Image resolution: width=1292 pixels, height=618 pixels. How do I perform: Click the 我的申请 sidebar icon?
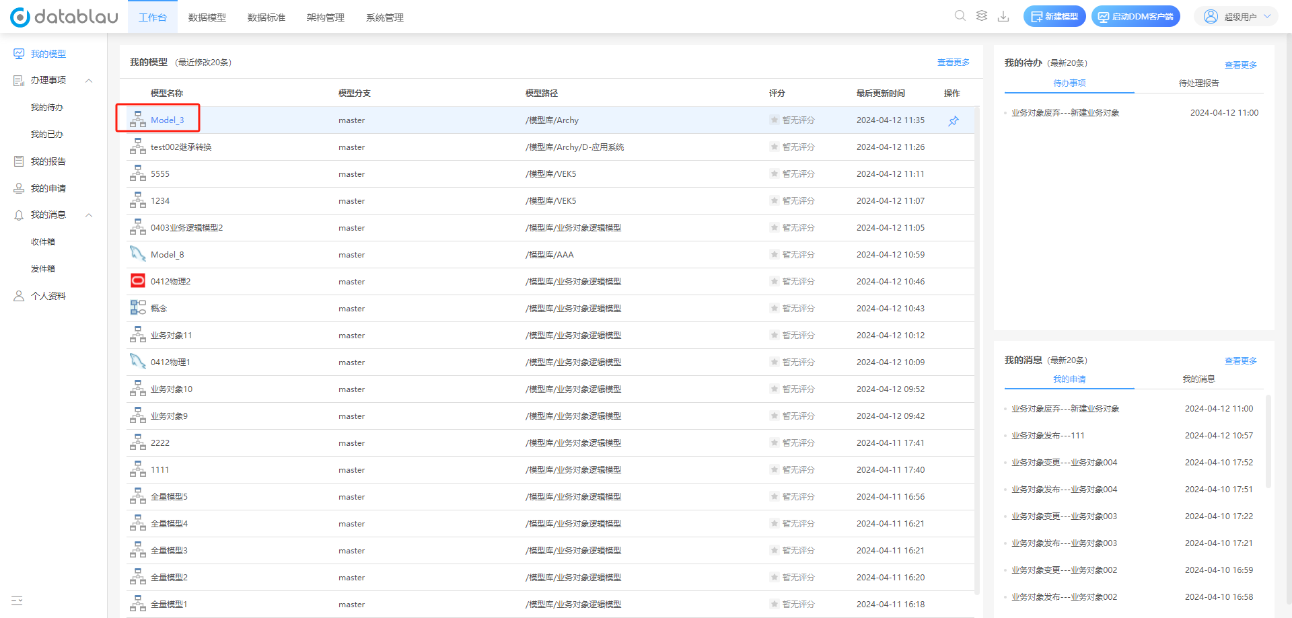[x=19, y=188]
